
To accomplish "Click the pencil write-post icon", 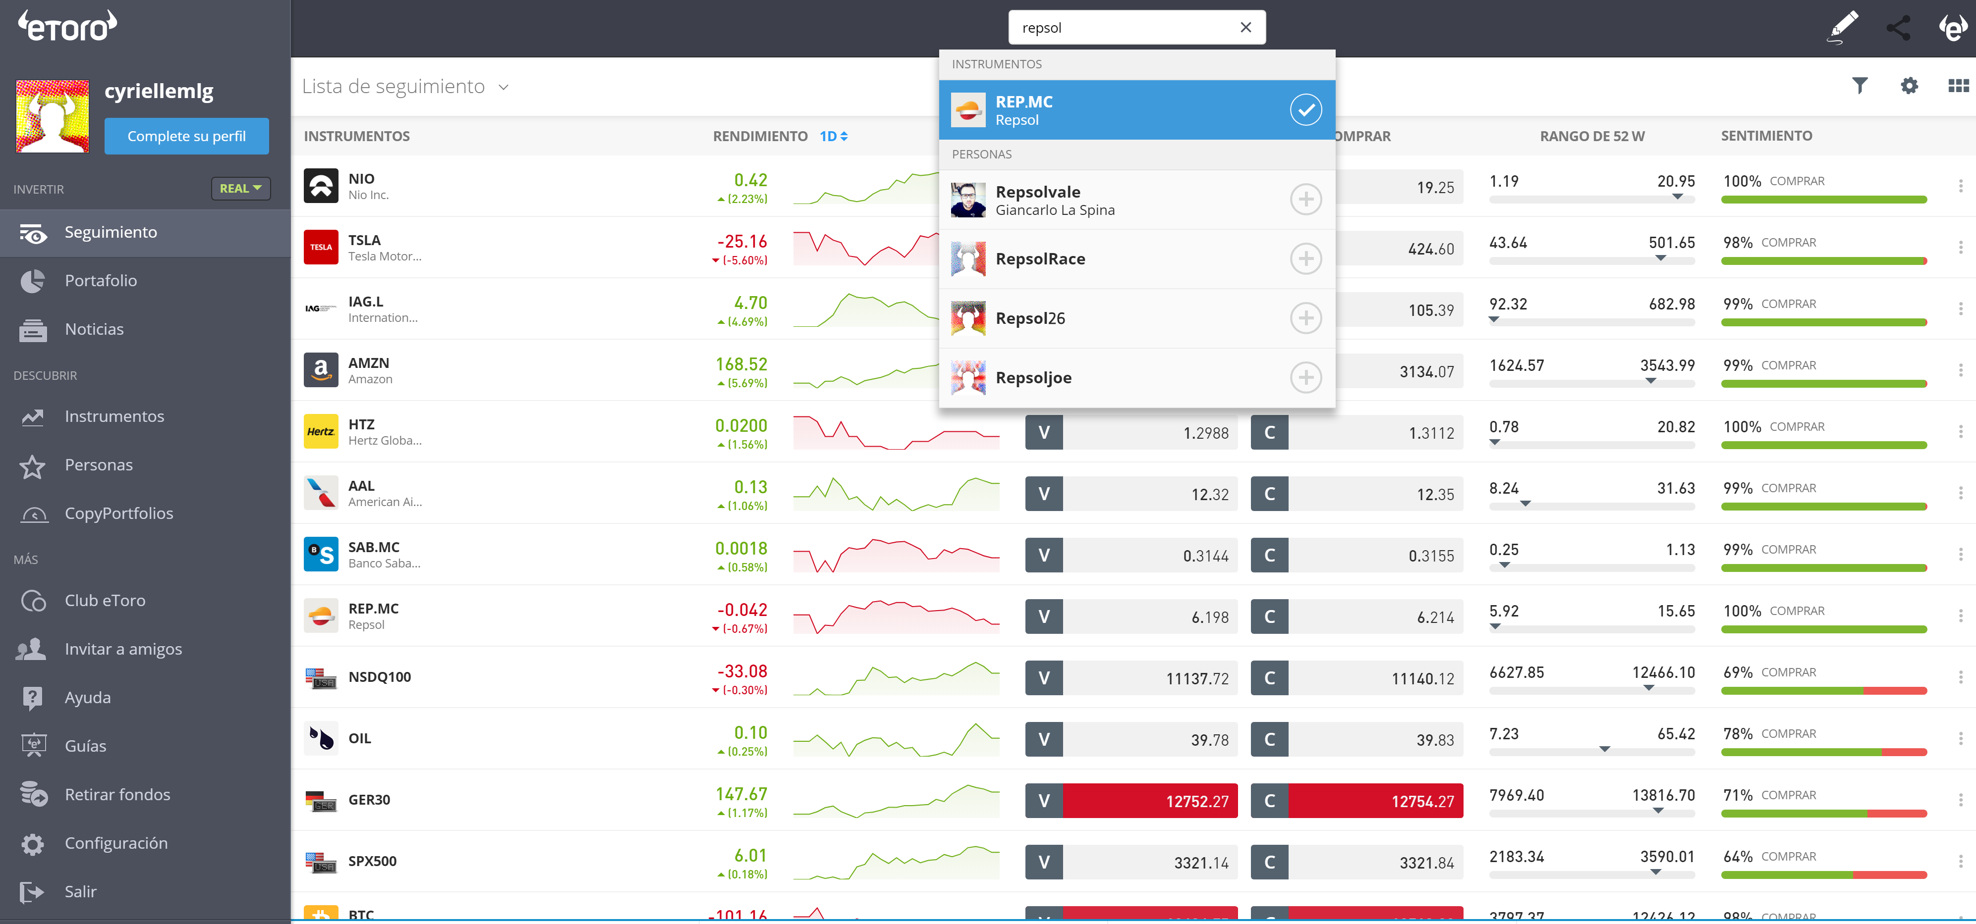I will pos(1843,28).
